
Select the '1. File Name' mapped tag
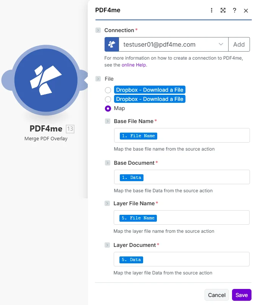(x=139, y=136)
